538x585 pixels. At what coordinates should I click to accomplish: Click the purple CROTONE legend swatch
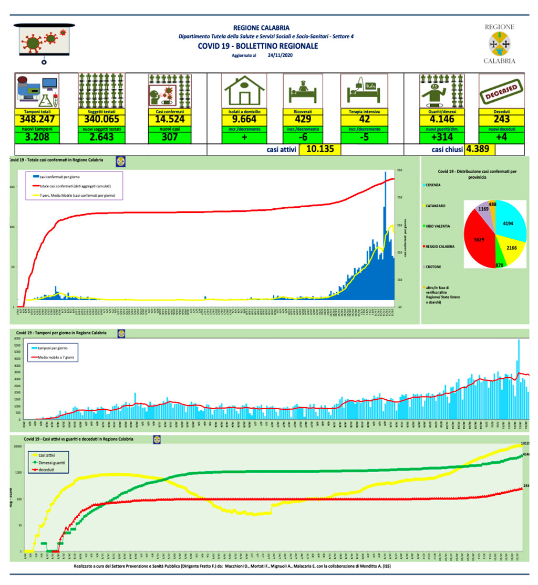424,267
